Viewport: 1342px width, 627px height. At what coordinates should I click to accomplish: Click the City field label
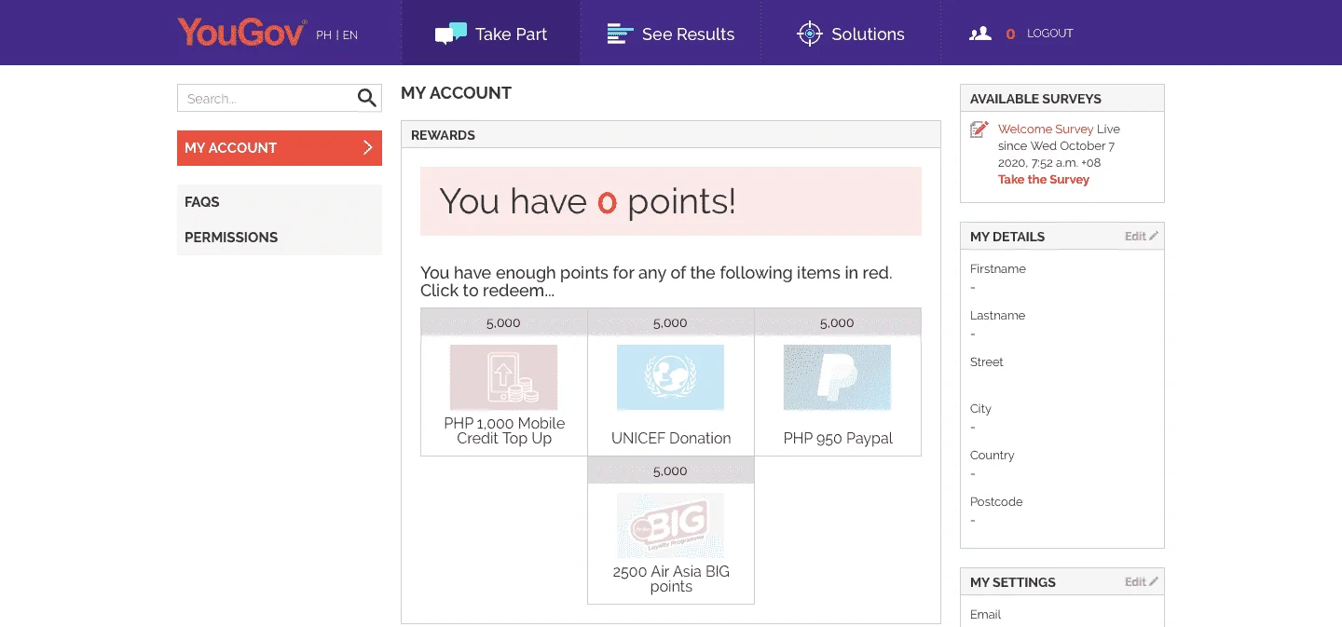point(980,408)
